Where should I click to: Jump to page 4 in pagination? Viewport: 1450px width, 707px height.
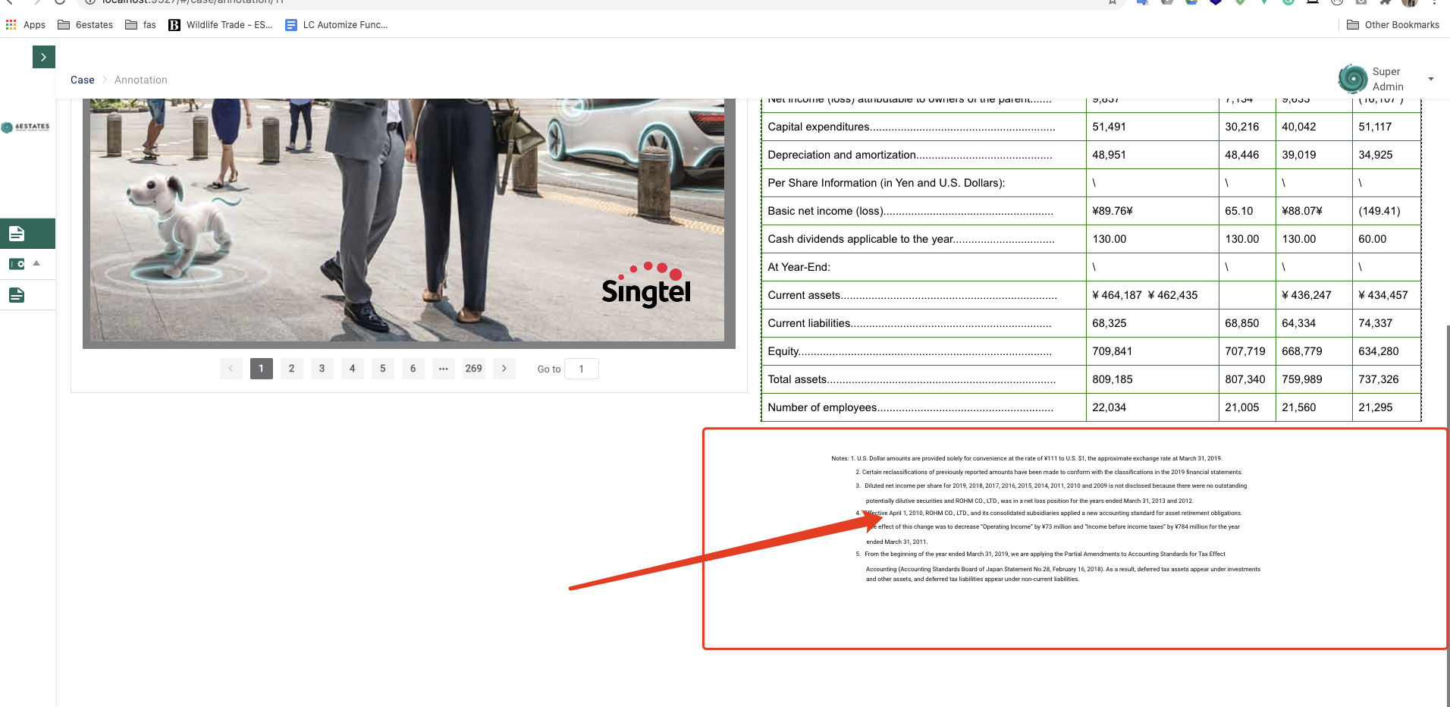353,369
